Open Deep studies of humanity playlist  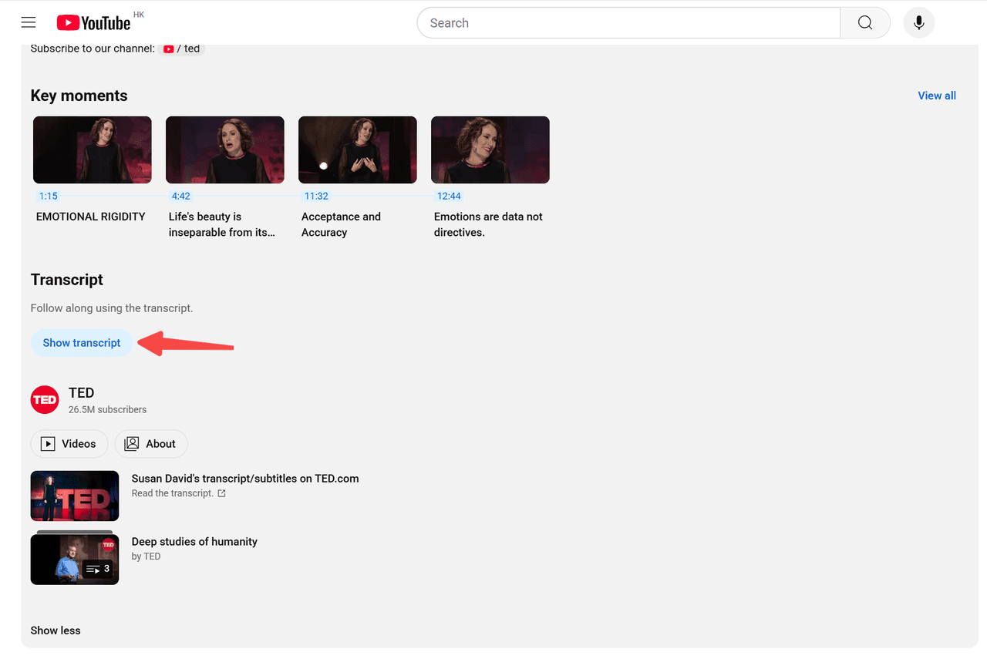point(194,542)
